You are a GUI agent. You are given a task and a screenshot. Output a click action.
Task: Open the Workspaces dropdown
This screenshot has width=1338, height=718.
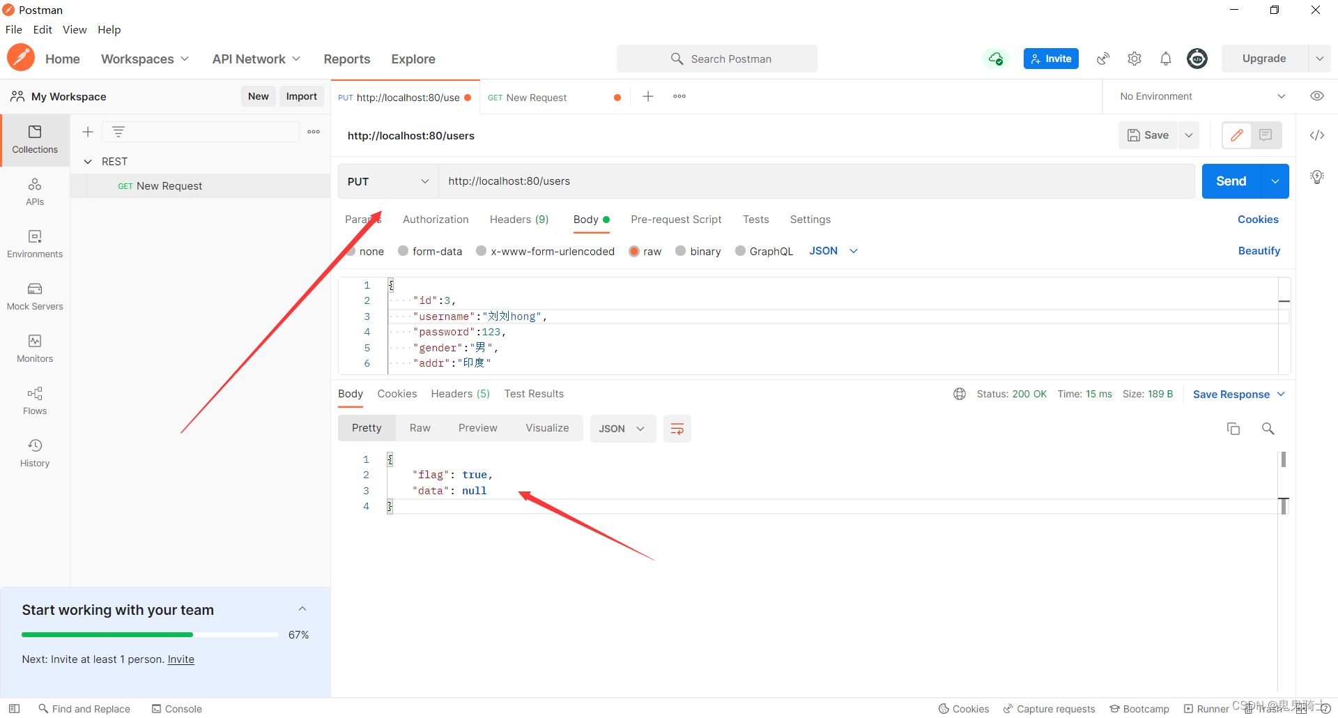[145, 59]
